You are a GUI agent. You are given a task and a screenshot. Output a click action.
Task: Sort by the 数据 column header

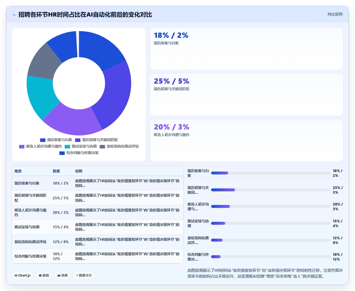(x=56, y=171)
